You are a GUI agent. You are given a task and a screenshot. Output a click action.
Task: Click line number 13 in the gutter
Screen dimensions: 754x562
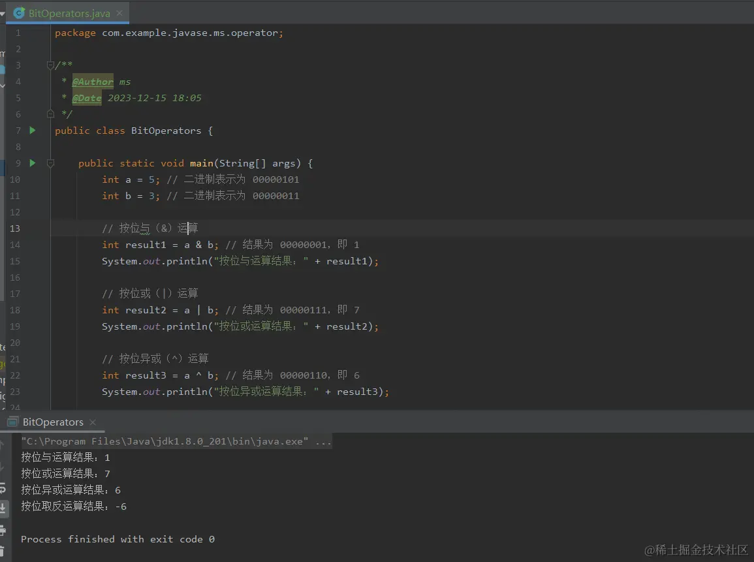(x=15, y=228)
